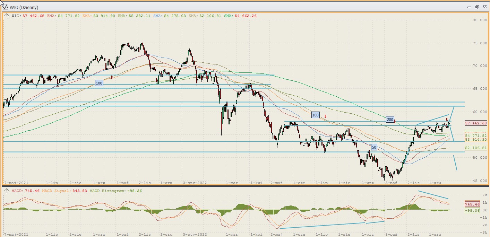This screenshot has height=237, width=490.
Task: Minimize the WIG chart window
Action: (x=469, y=7)
